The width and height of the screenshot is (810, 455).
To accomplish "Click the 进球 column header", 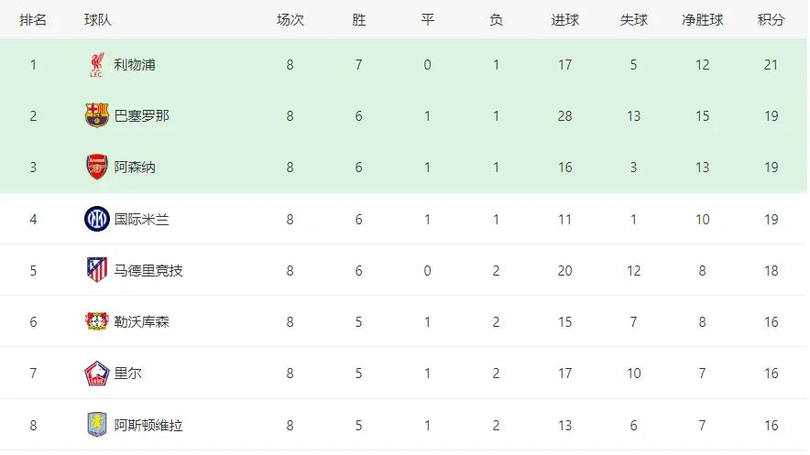I will click(564, 19).
